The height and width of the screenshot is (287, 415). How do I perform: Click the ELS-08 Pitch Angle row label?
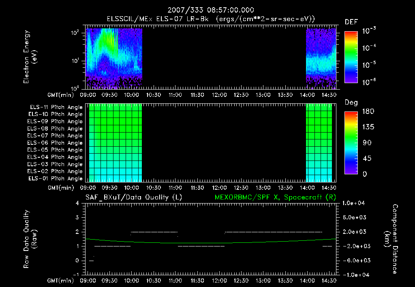[55, 129]
